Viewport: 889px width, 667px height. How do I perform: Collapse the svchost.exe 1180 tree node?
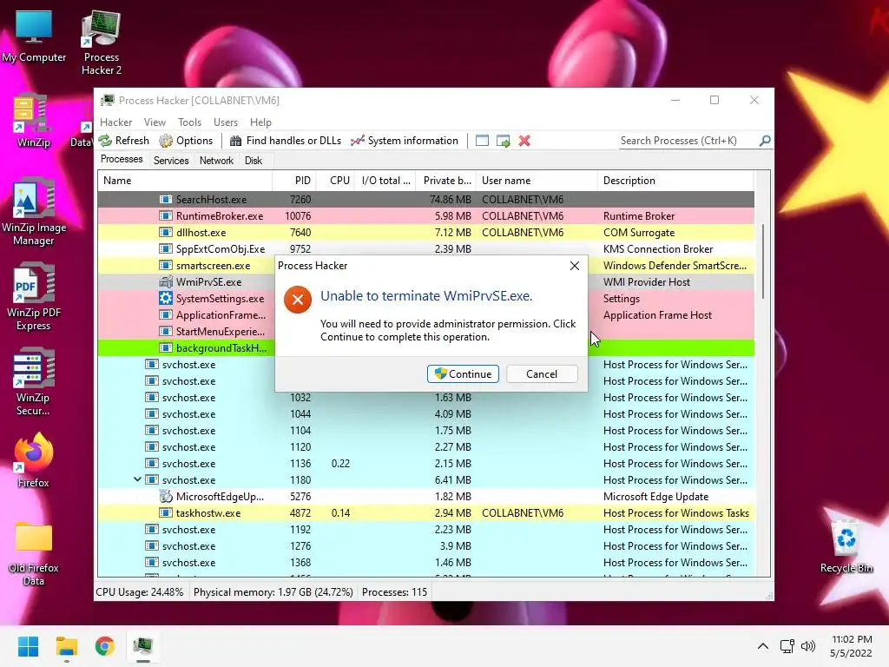137,479
